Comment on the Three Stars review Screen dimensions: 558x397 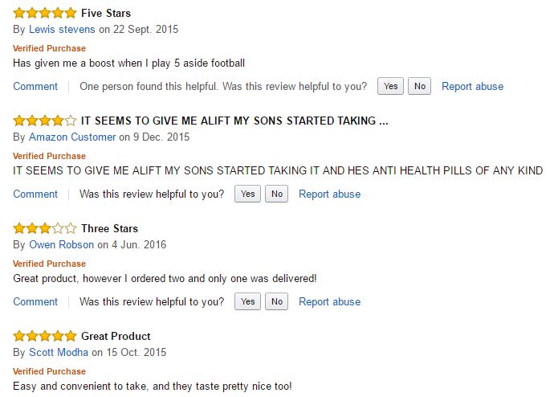click(x=35, y=301)
